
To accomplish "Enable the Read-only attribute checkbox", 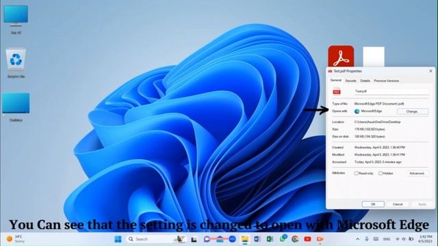I will tap(356, 173).
